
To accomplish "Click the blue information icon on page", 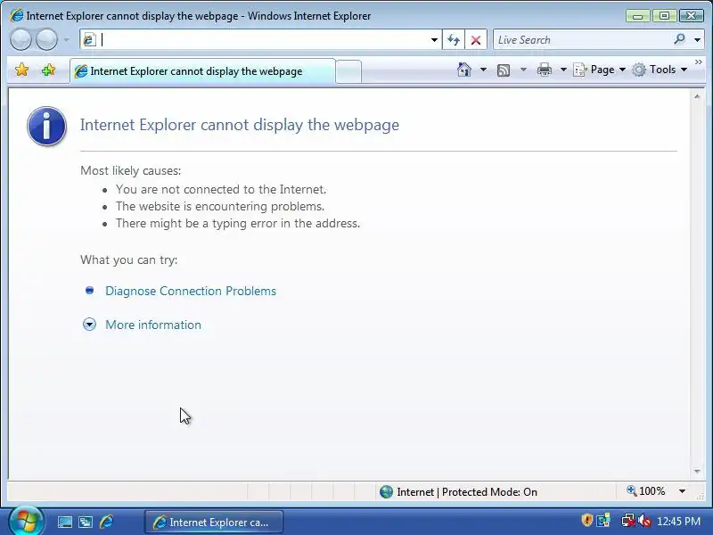I will pos(47,126).
